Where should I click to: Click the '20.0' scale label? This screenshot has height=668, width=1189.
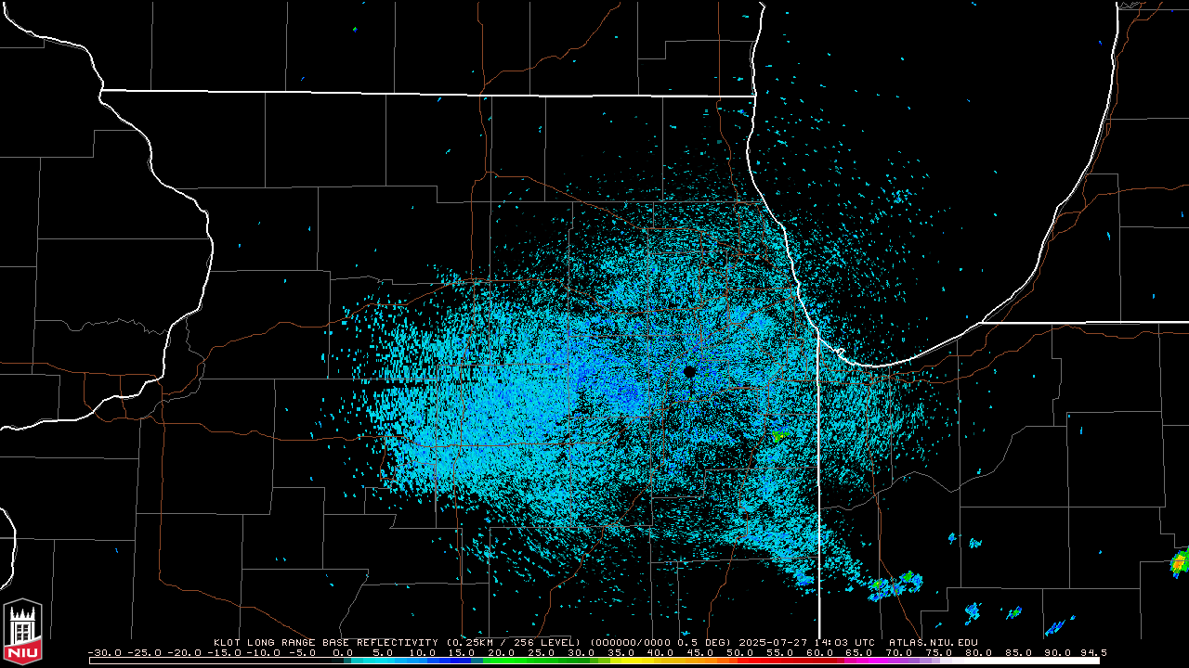point(502,652)
